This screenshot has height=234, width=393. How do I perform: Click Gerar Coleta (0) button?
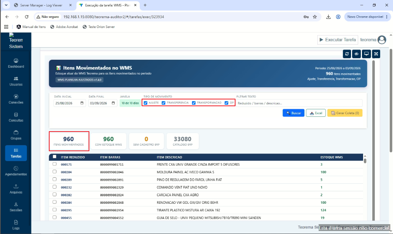[345, 113]
